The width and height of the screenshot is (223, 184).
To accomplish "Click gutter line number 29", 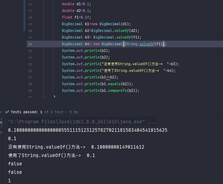I will [x=30, y=91].
